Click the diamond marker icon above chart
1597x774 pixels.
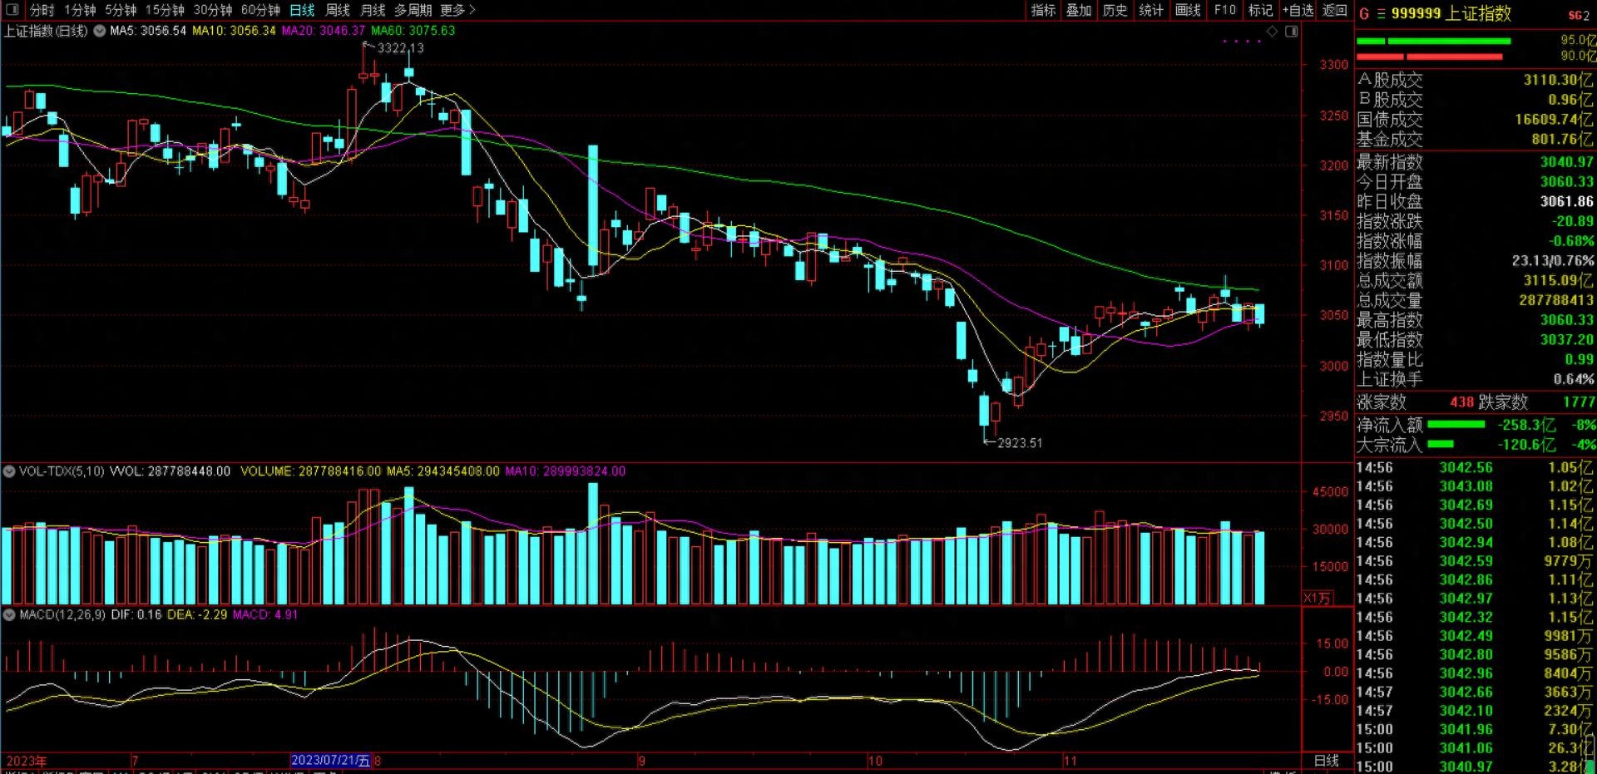1272,32
